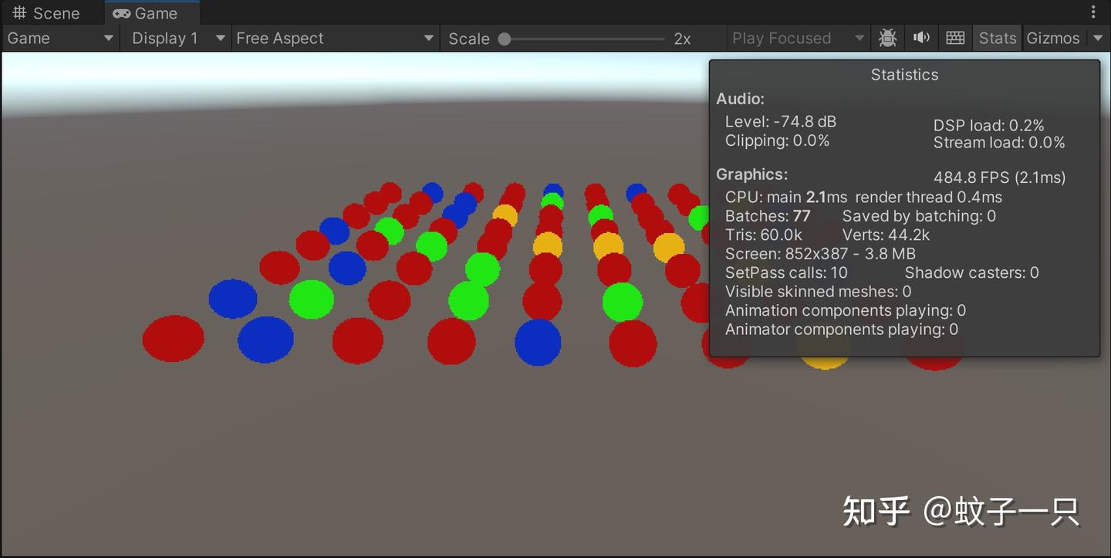Open the Free Aspect resolution dropdown
The height and width of the screenshot is (558, 1111).
335,37
